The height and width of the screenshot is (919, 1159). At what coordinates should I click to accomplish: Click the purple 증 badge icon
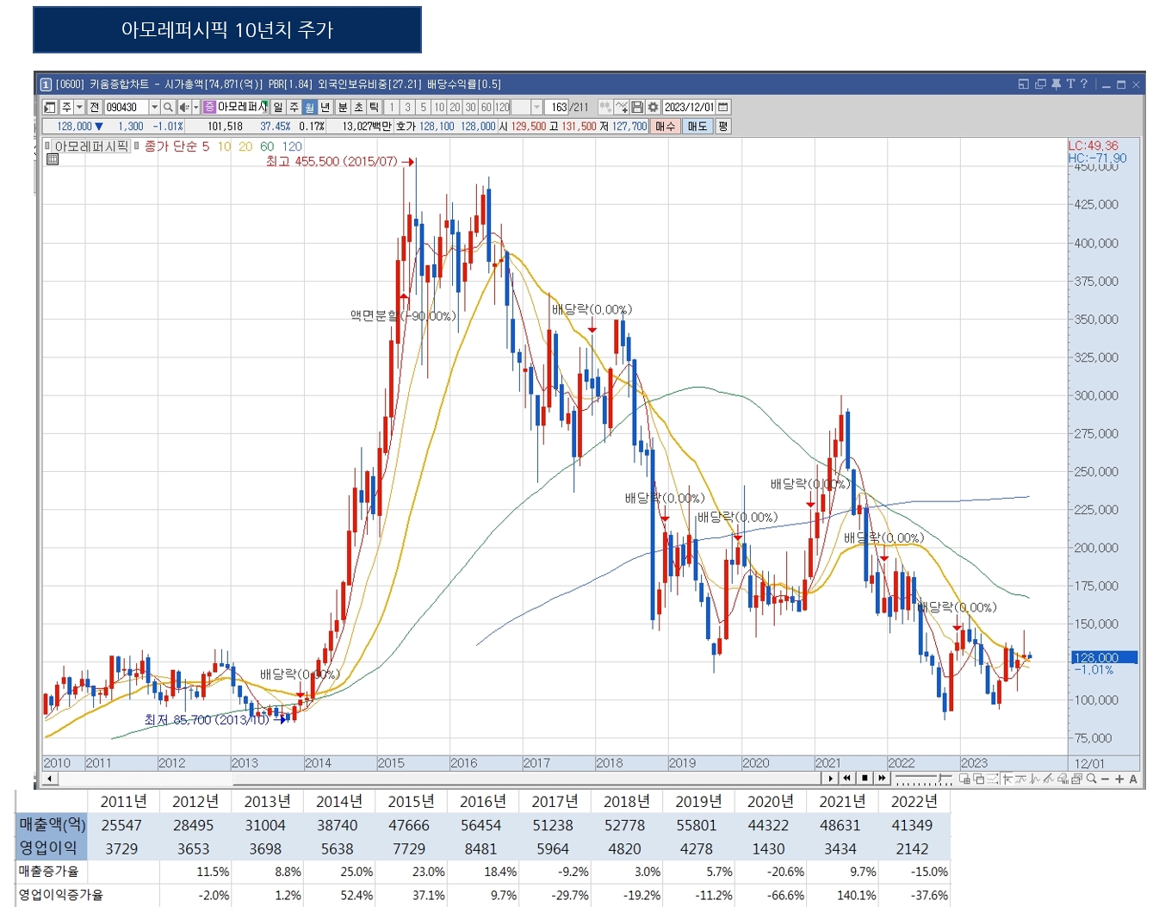209,107
